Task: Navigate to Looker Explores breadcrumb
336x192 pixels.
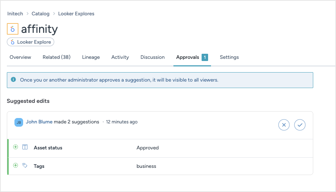Action: click(76, 14)
